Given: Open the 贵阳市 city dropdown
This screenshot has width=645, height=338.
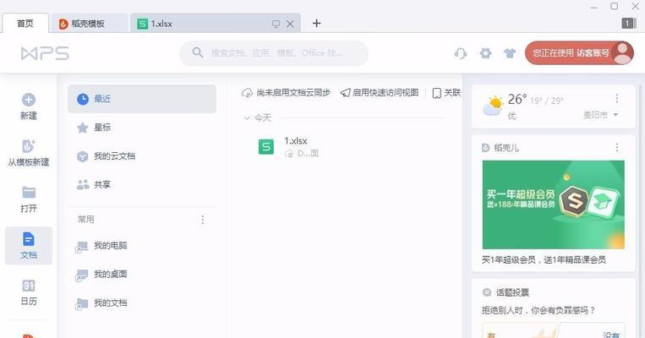Looking at the screenshot, I should (600, 115).
